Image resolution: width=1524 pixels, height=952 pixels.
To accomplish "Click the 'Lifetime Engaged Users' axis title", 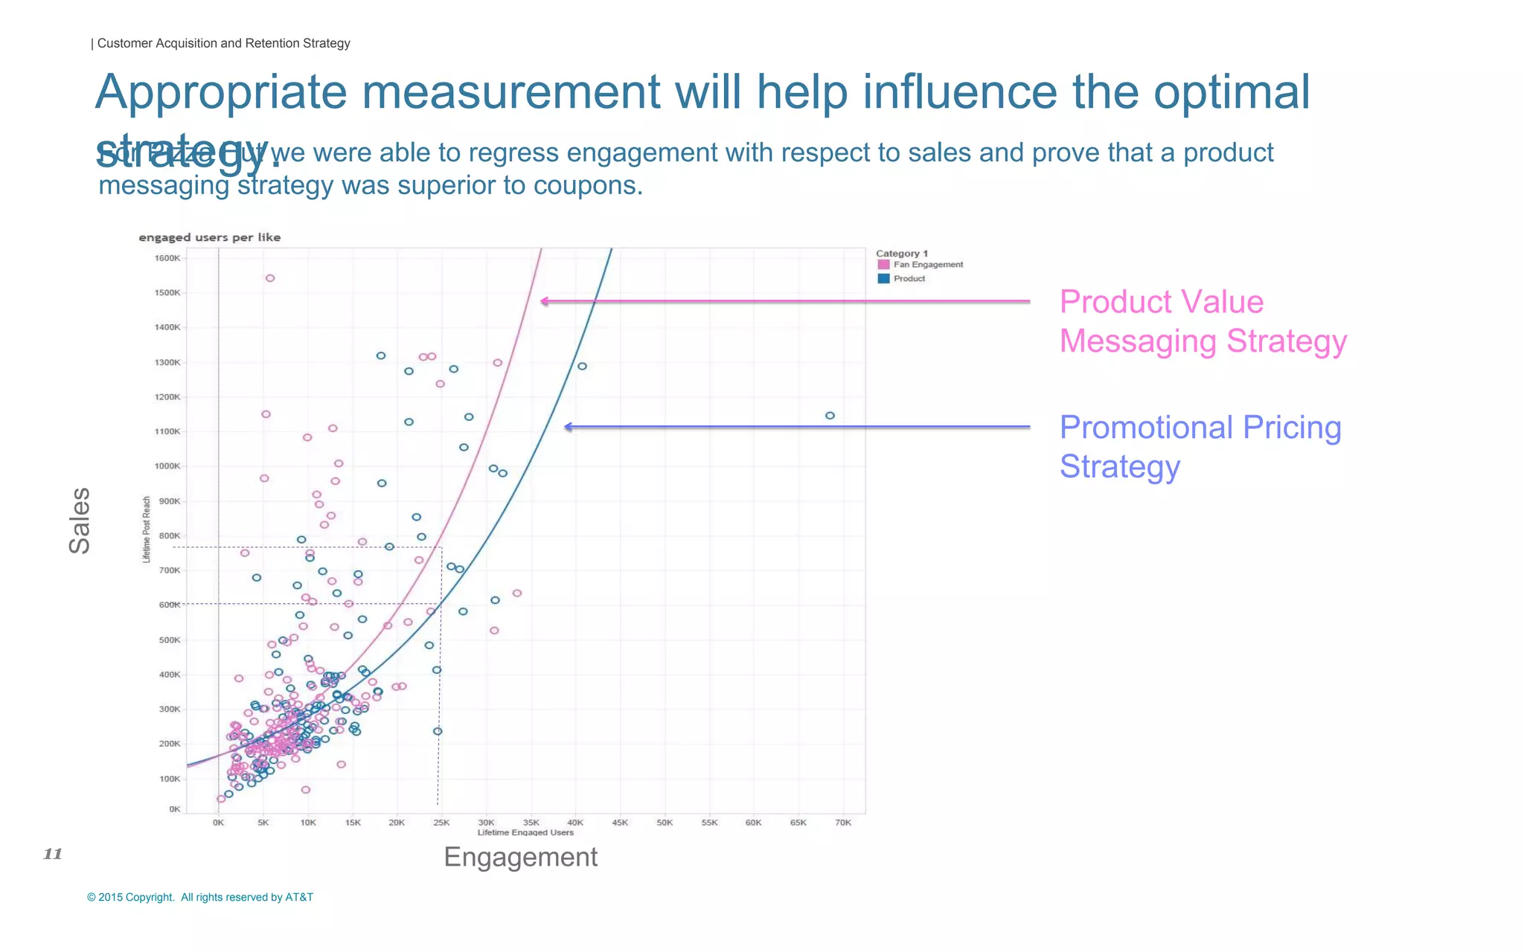I will 525,832.
